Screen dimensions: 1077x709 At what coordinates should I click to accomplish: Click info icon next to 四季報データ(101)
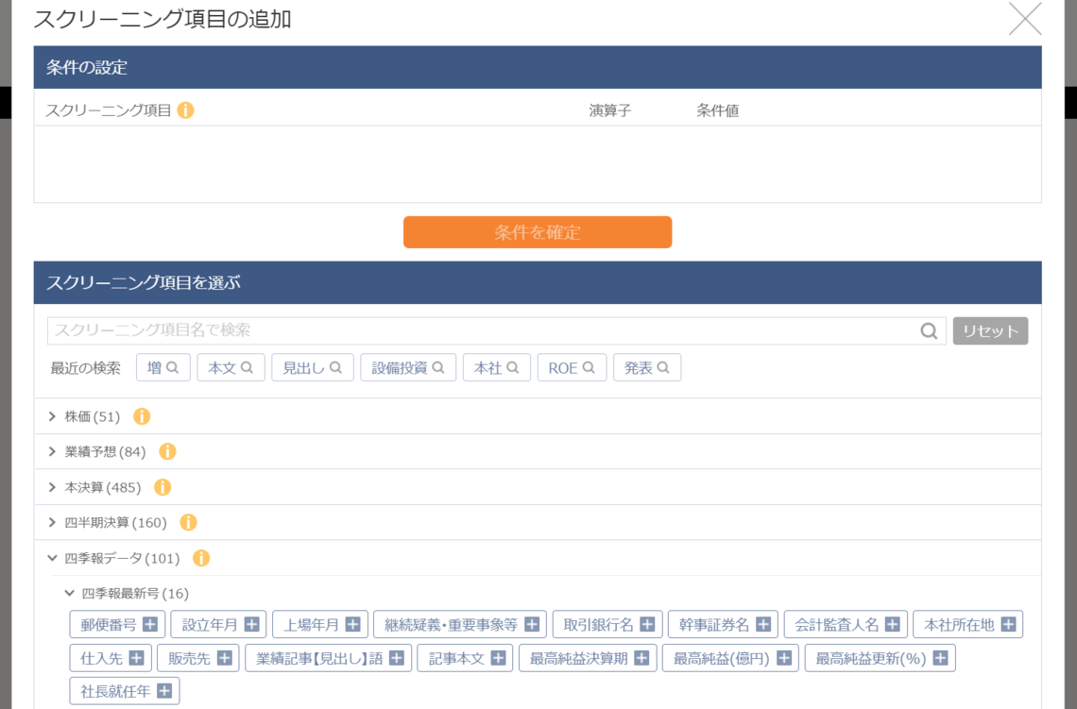201,558
